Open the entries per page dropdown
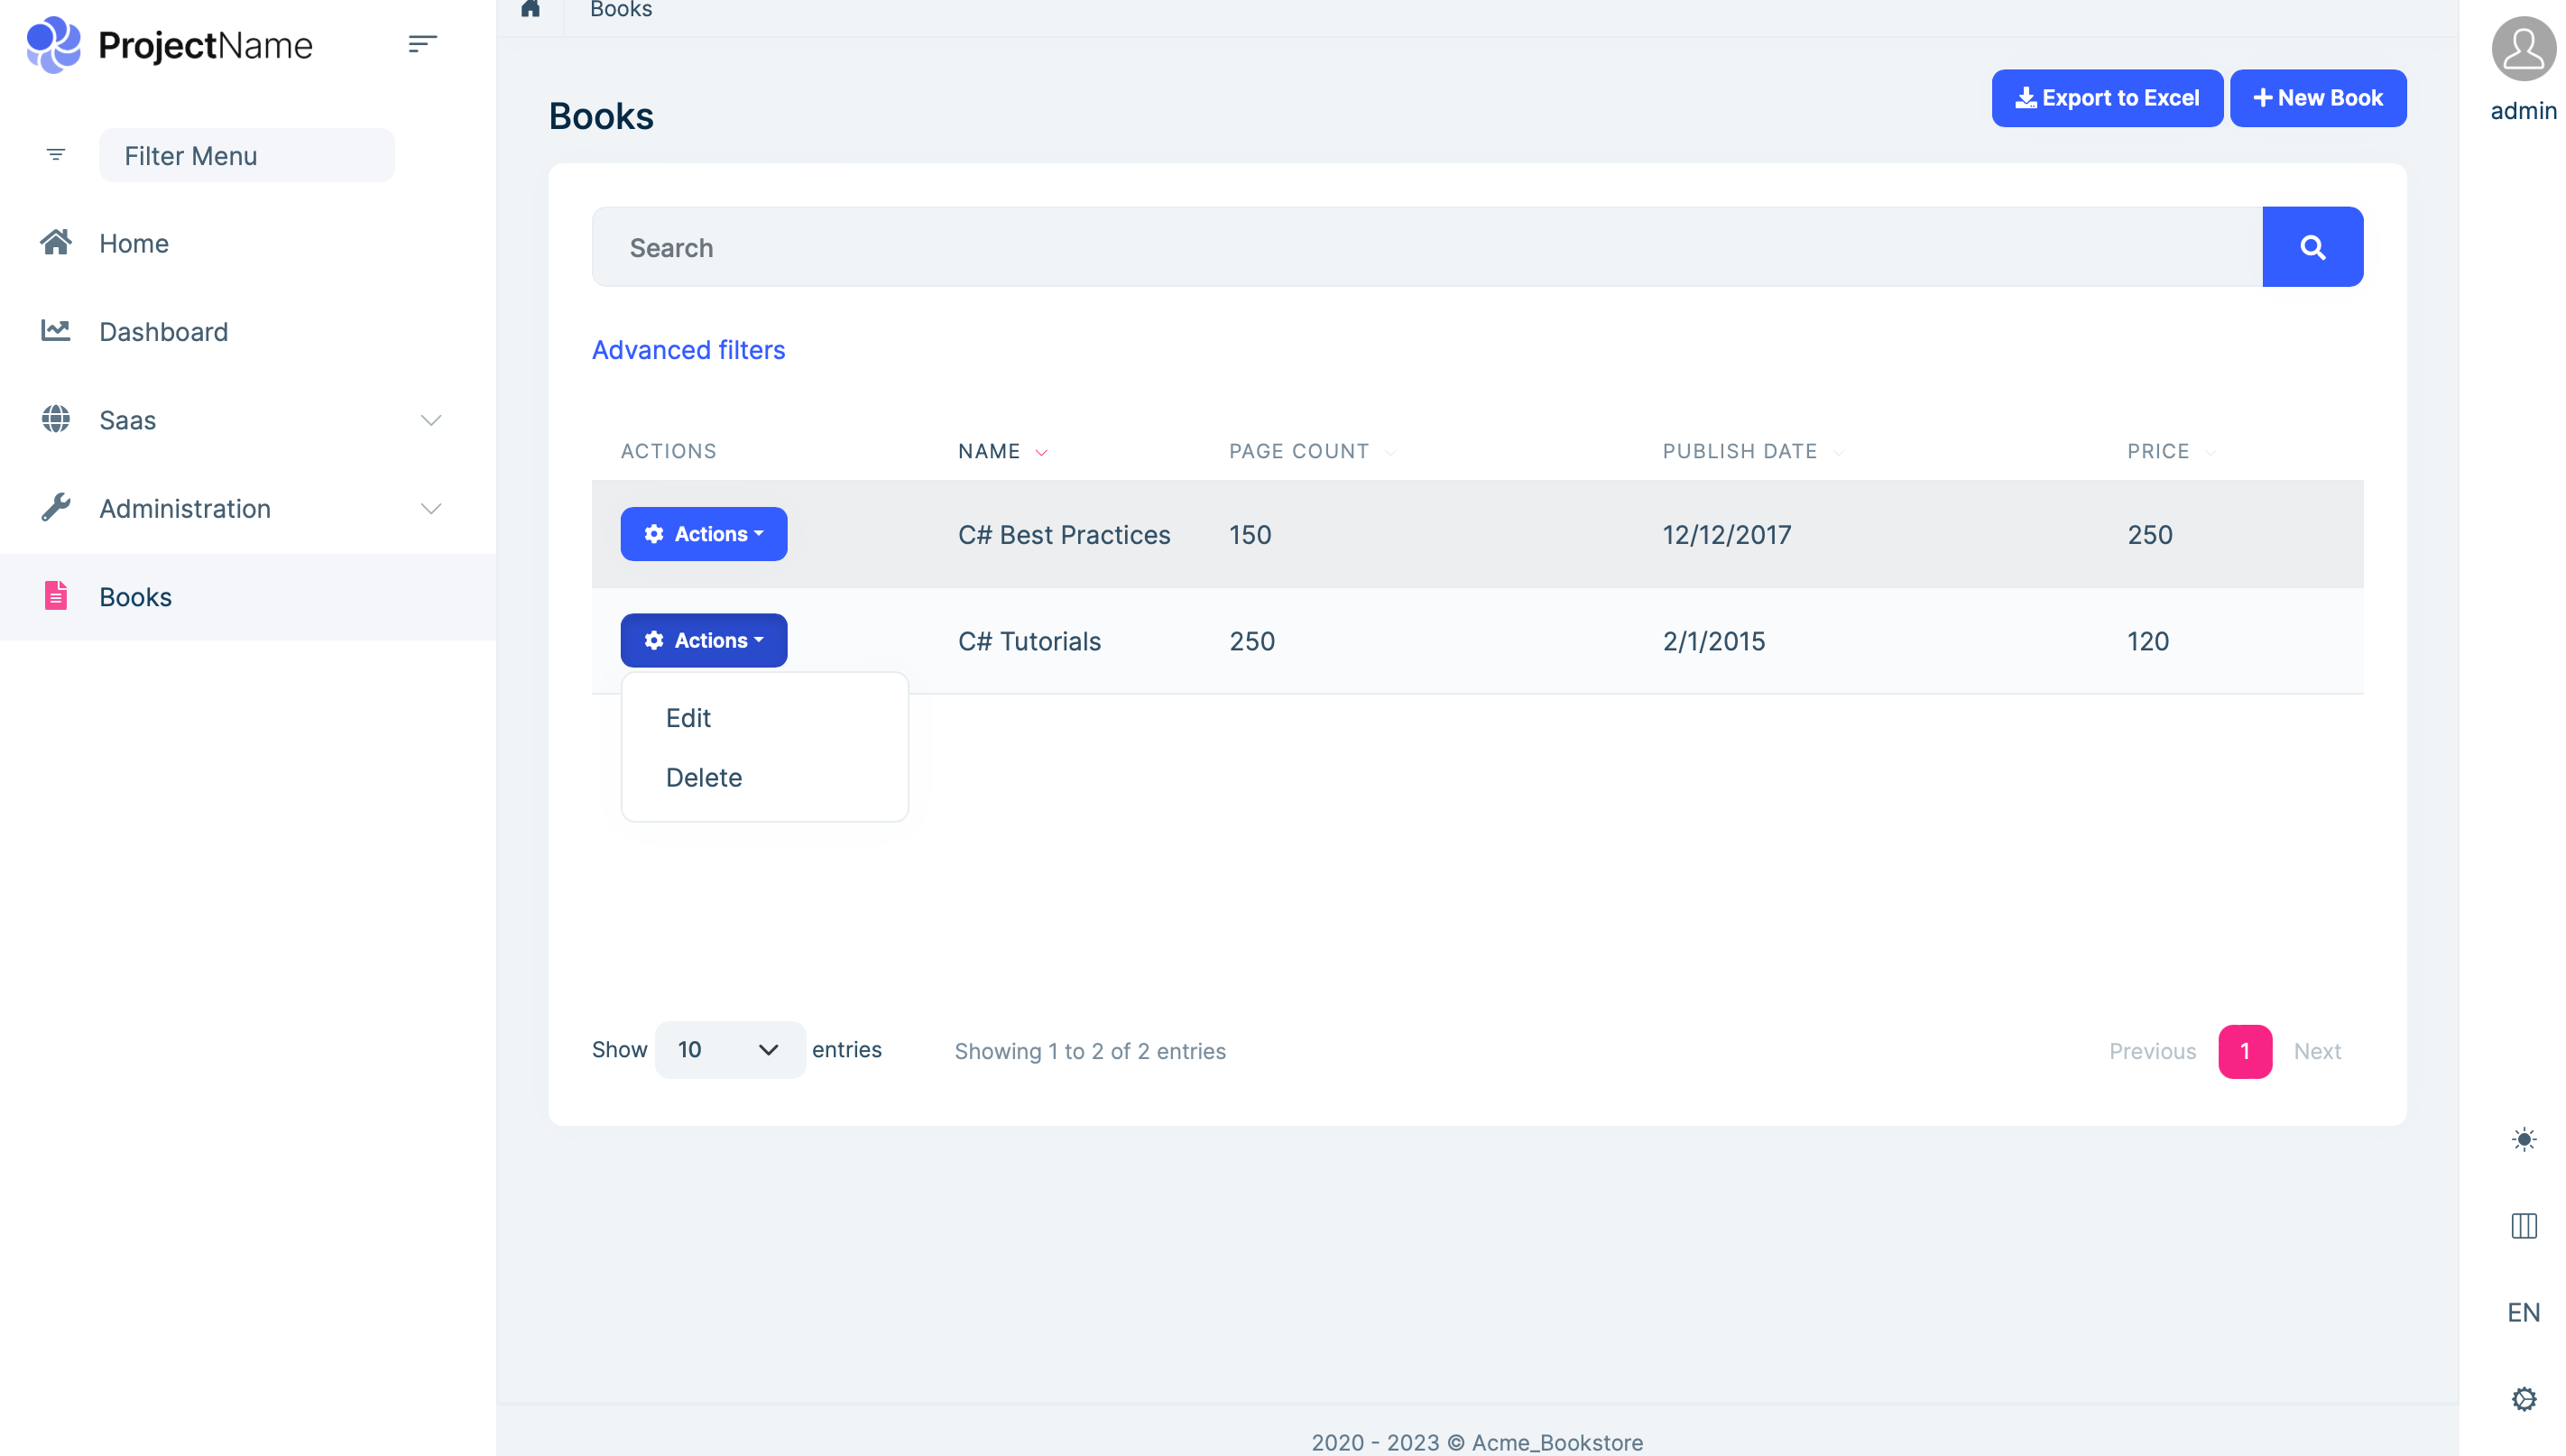Viewport: 2566px width, 1456px height. [x=729, y=1049]
